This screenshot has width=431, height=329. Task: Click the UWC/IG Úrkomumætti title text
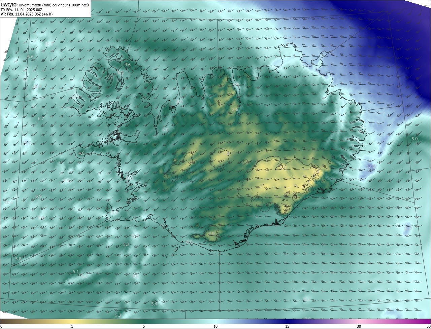click(x=45, y=5)
